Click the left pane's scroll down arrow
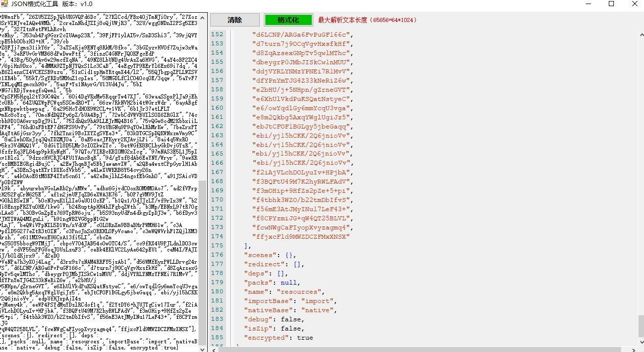 [203, 348]
